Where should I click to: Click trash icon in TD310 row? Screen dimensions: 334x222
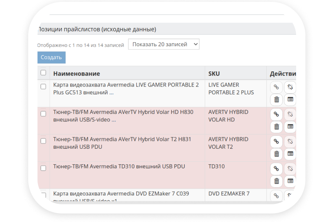pyautogui.click(x=276, y=181)
